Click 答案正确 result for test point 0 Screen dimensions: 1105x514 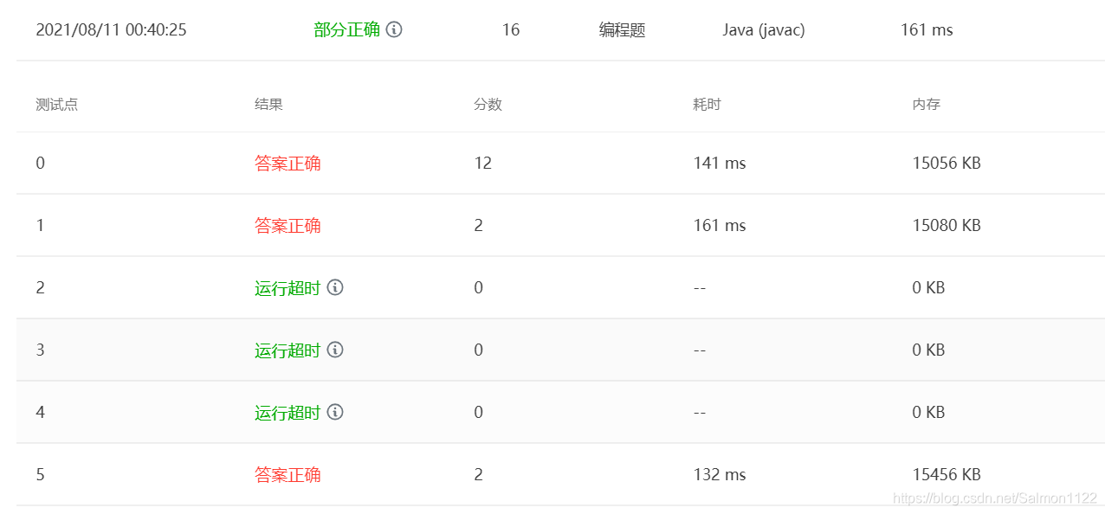(288, 163)
